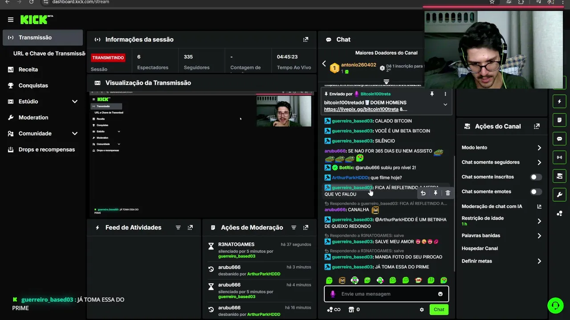Click BotRix username in chat
This screenshot has height=320, width=570.
(346, 168)
